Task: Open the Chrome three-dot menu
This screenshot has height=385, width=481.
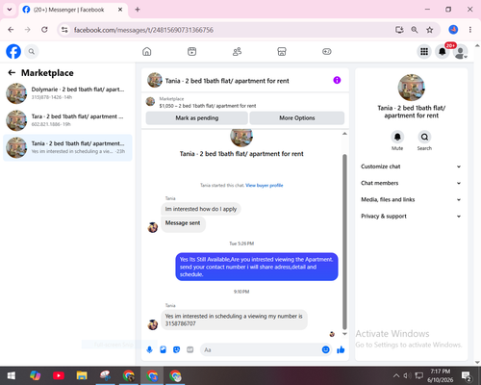Action: click(470, 30)
